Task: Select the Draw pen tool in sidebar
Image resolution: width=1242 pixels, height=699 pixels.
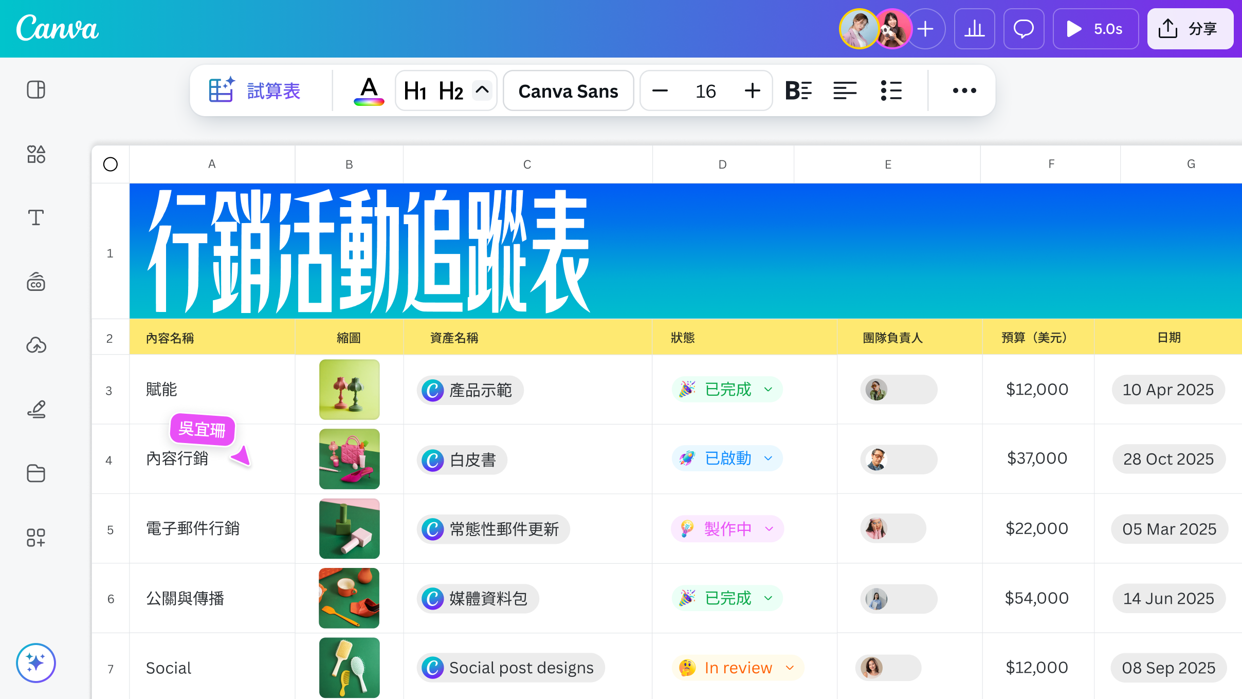Action: 36,409
